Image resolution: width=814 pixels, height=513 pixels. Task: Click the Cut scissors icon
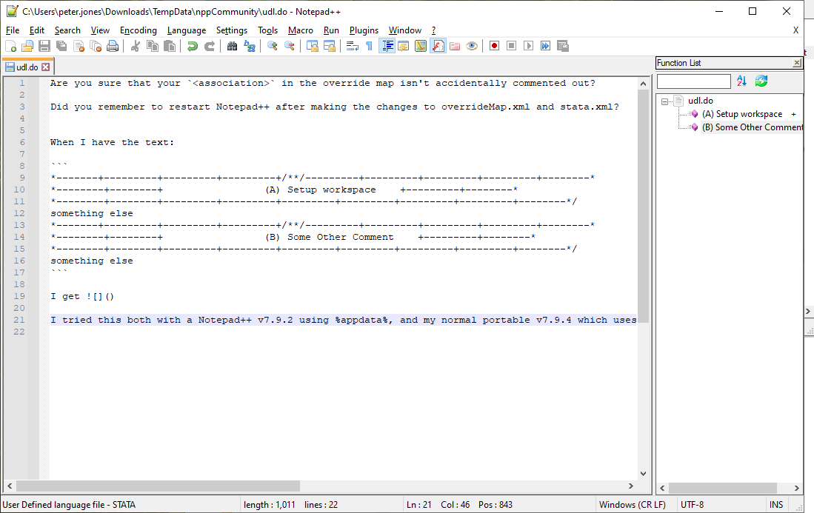(x=135, y=46)
